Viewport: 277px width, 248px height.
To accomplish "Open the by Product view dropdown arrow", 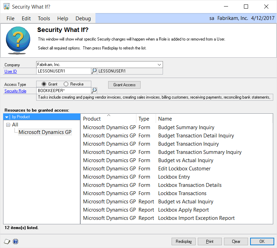I will pyautogui.click(x=7, y=117).
